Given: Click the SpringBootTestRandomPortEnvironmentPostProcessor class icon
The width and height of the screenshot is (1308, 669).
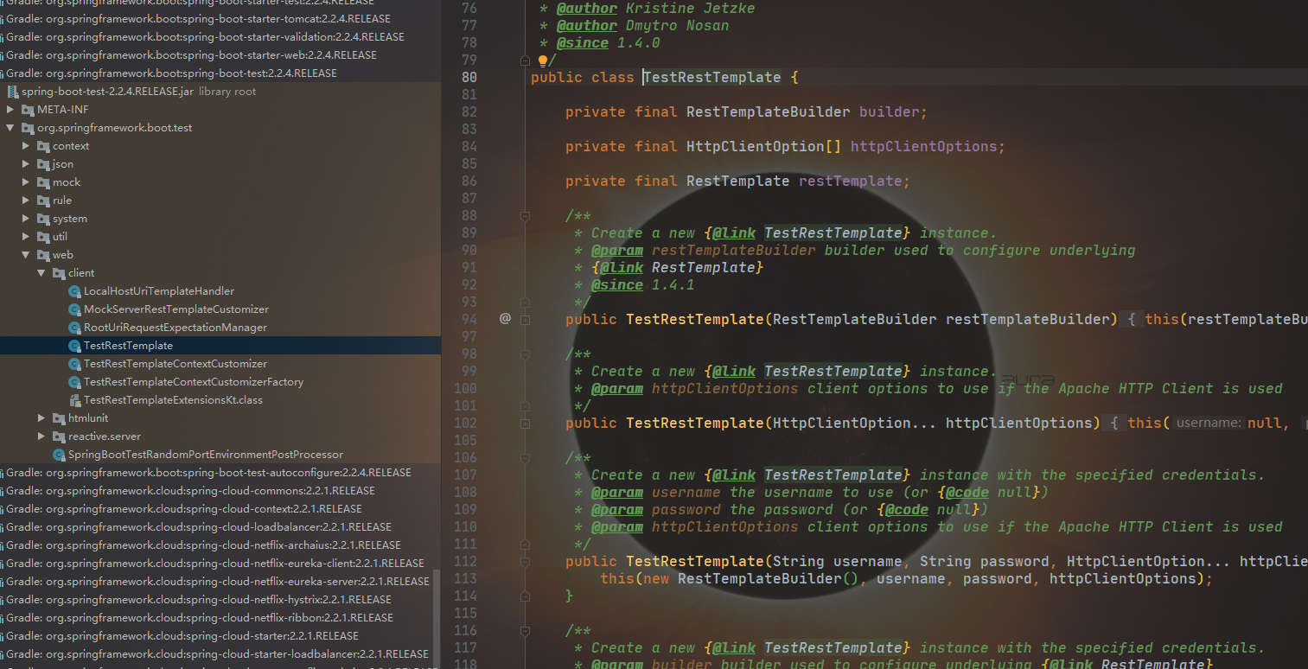Looking at the screenshot, I should 59,455.
